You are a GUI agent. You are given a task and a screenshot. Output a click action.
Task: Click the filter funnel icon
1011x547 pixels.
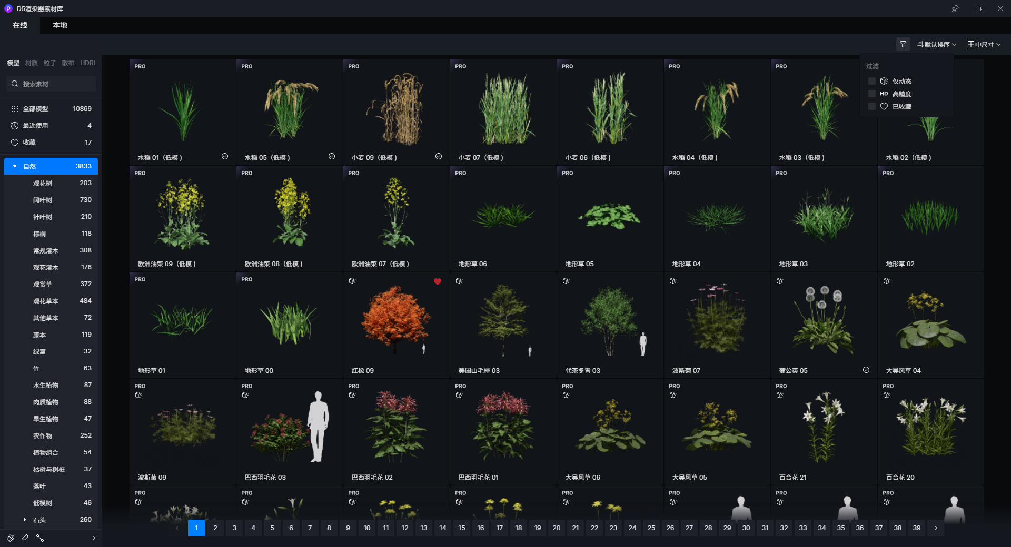(903, 44)
